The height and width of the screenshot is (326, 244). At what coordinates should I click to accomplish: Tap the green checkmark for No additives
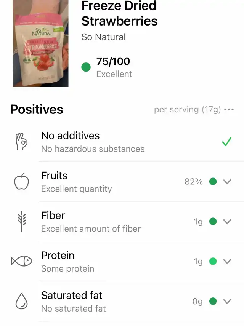pos(227,142)
